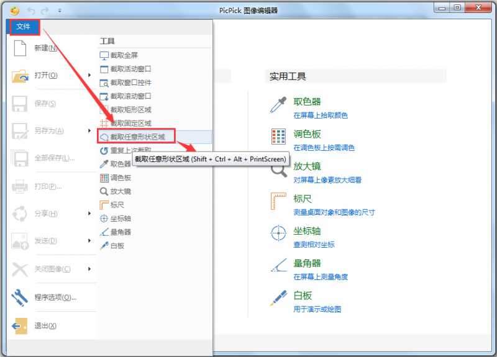Expand the 关闭图像 submenu arrow
497x357 pixels.
tap(89, 269)
